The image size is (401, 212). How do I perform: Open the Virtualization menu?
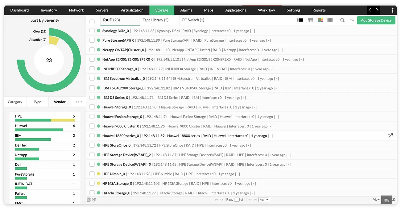click(132, 10)
